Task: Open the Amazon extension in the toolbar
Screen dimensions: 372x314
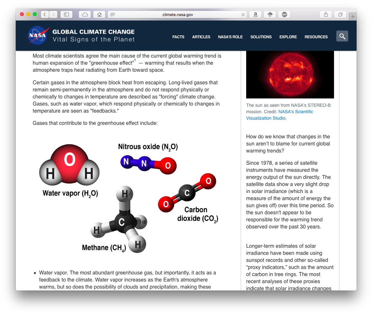Action: (255, 14)
